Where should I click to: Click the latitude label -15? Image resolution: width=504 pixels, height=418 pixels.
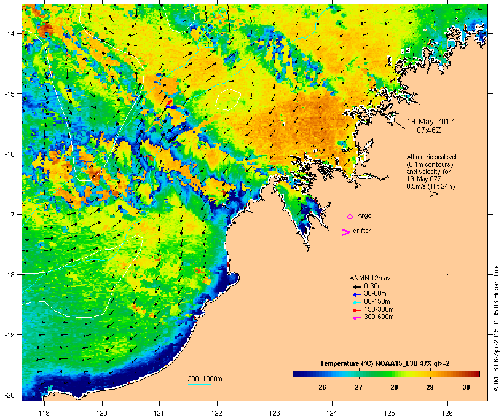pyautogui.click(x=9, y=94)
